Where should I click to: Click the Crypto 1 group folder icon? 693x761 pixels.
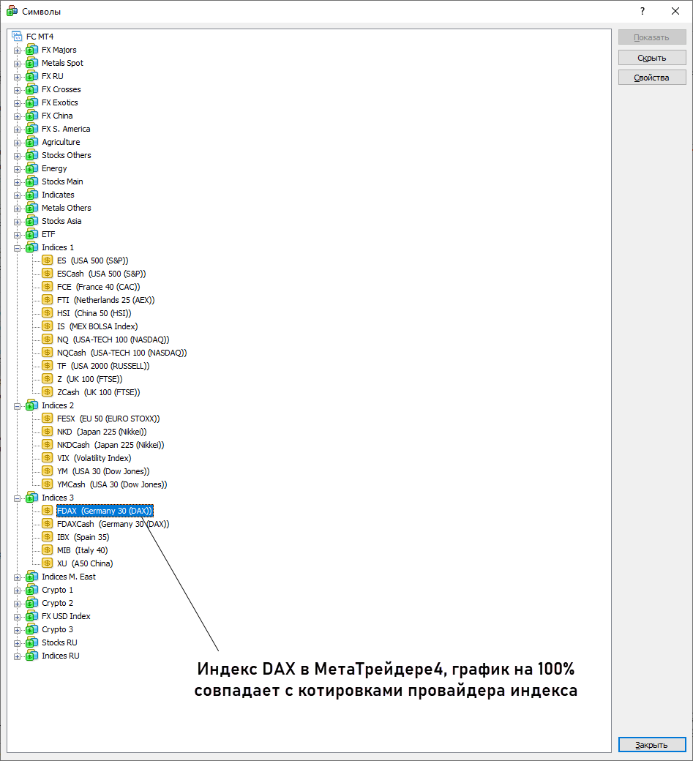click(x=31, y=590)
